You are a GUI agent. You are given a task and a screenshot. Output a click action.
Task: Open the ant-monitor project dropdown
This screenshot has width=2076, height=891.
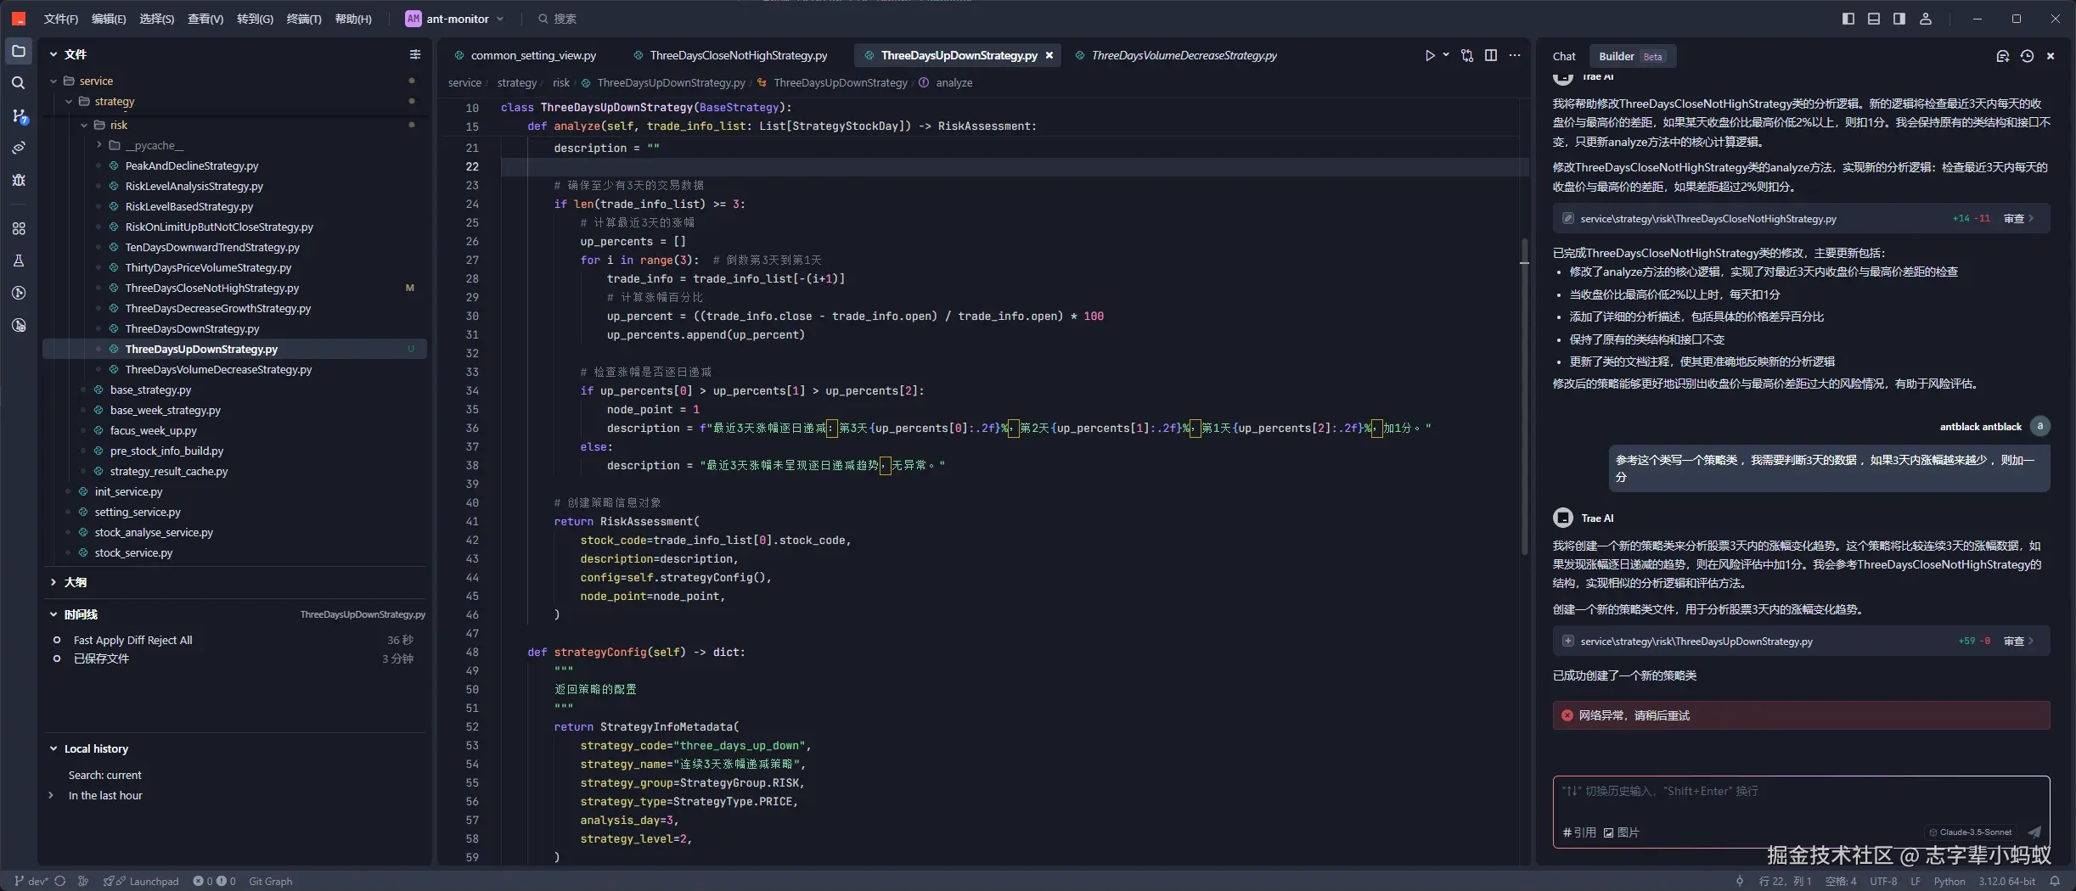pos(456,19)
